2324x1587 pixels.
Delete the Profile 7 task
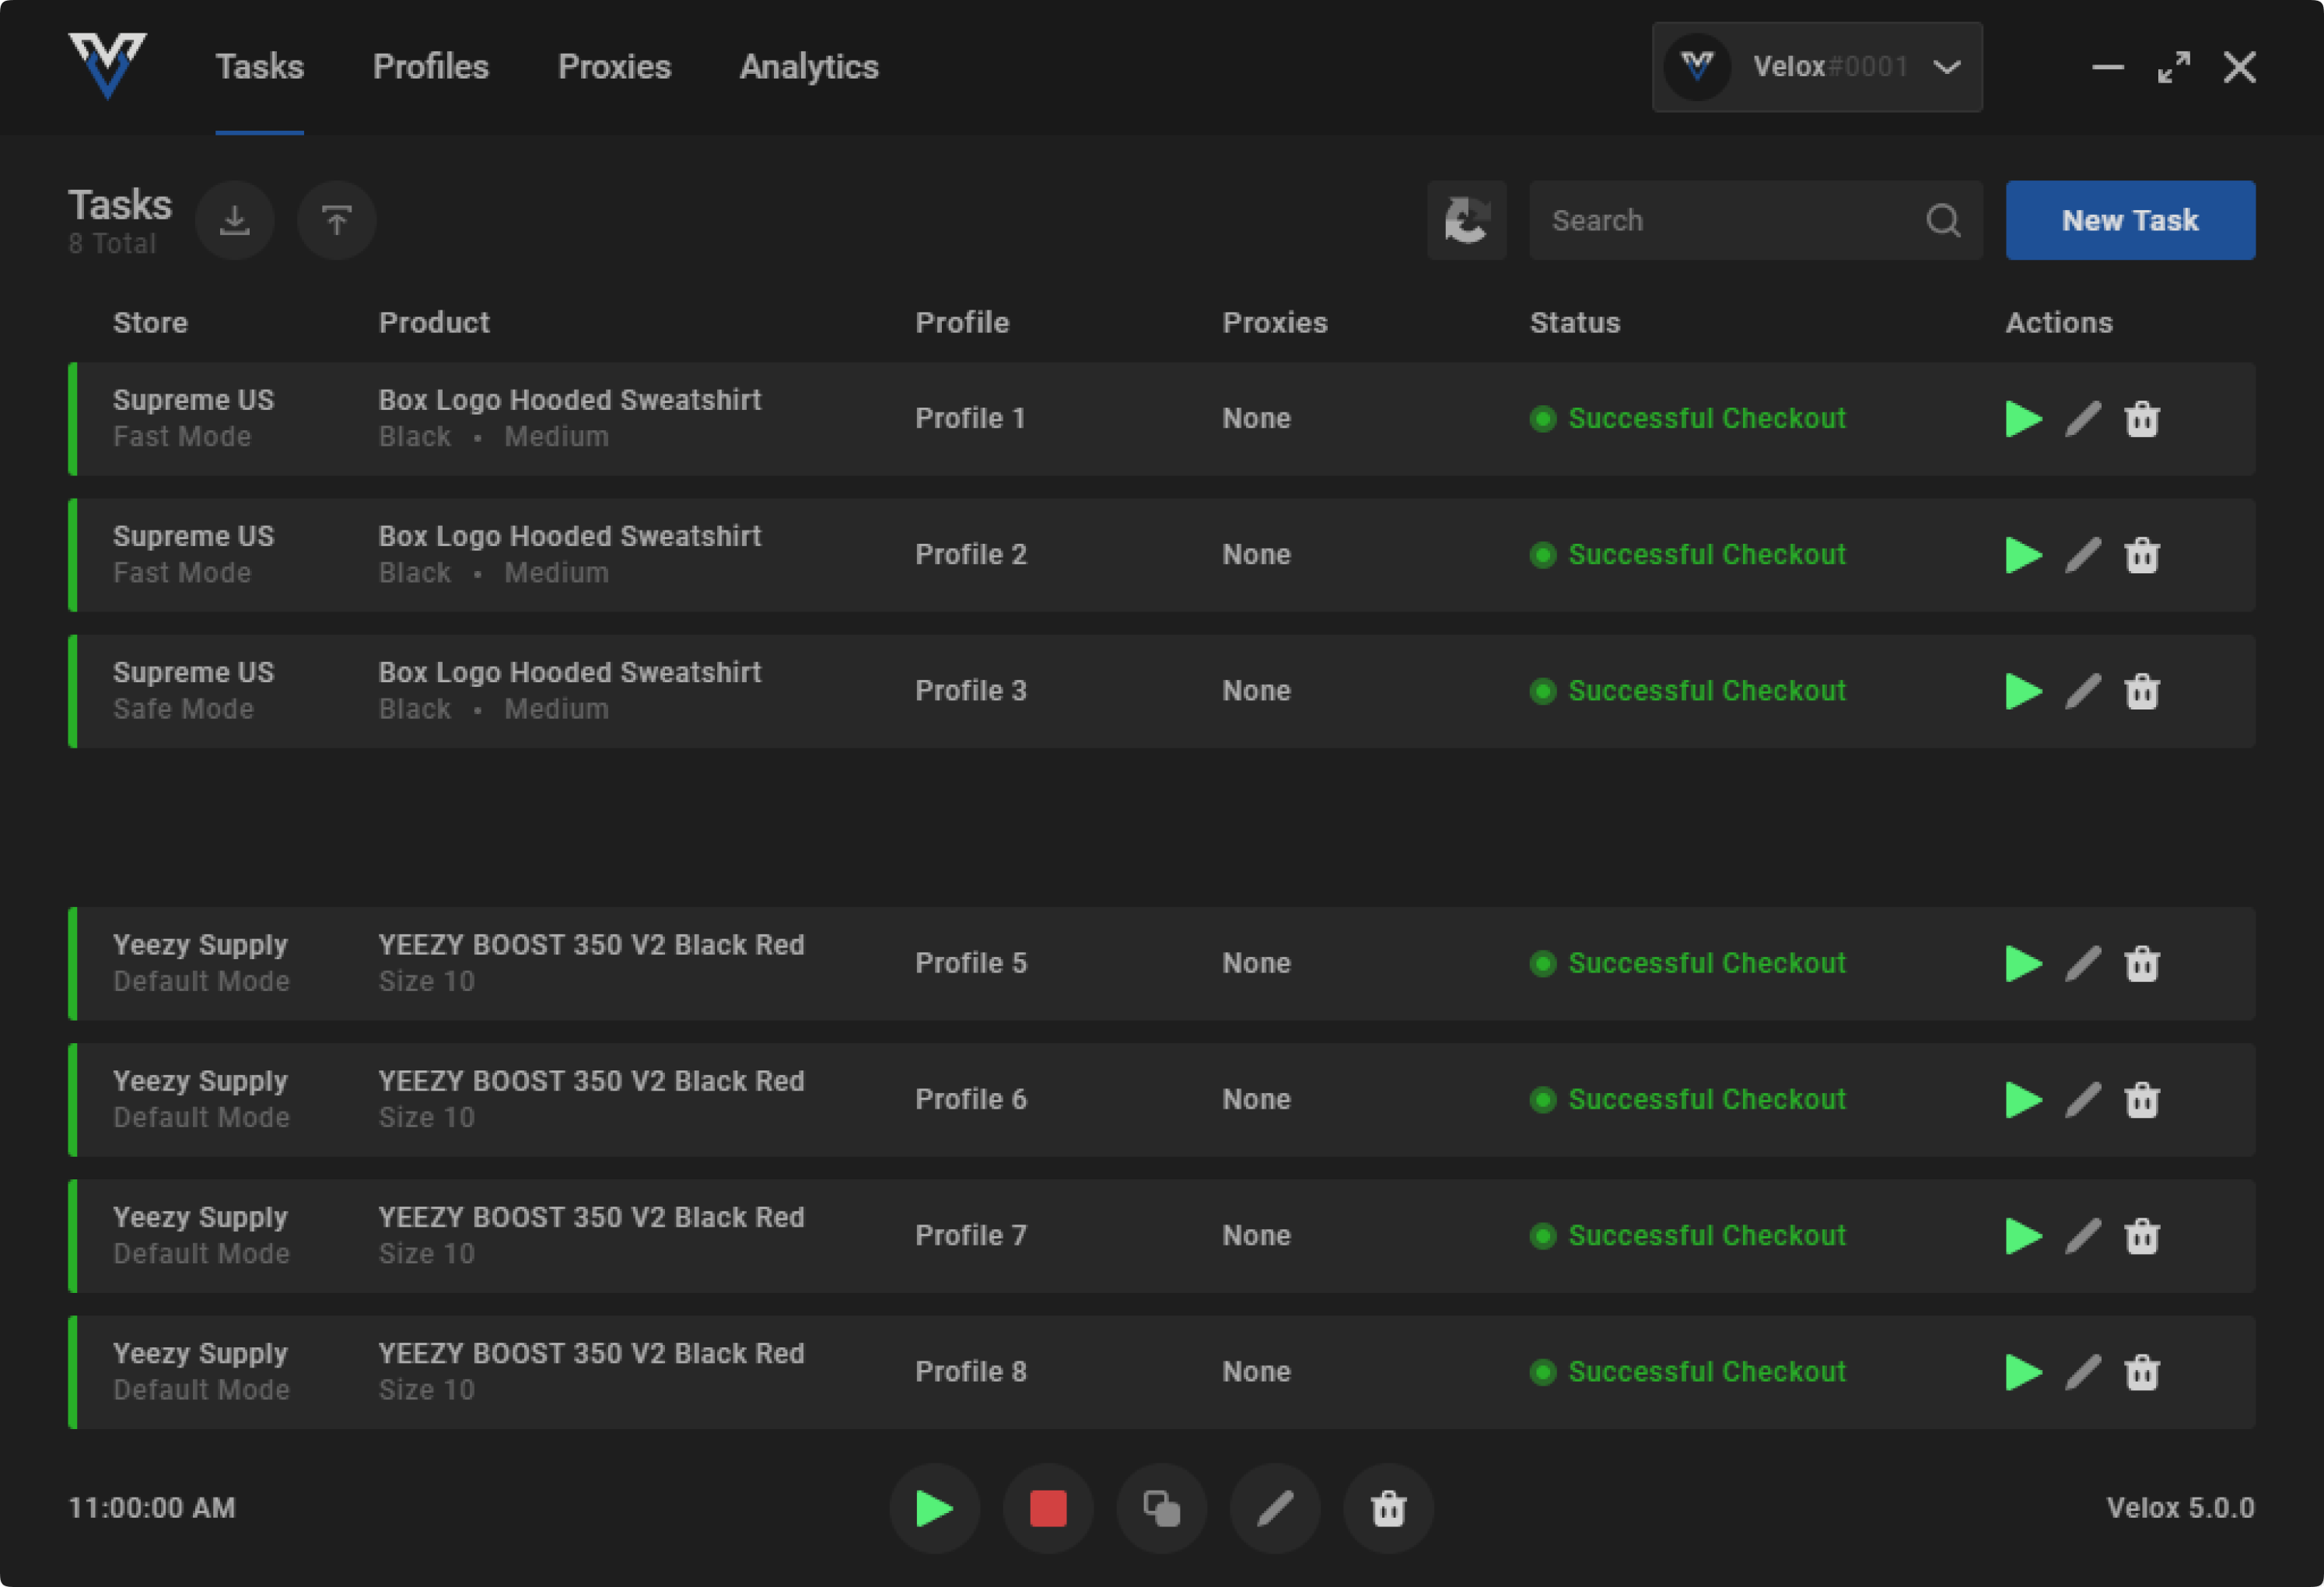pos(2142,1236)
